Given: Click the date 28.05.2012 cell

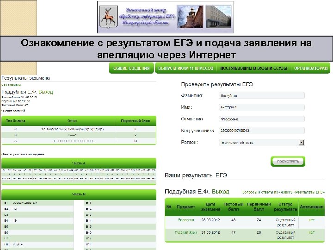Looking at the screenshot, I should [x=210, y=220].
